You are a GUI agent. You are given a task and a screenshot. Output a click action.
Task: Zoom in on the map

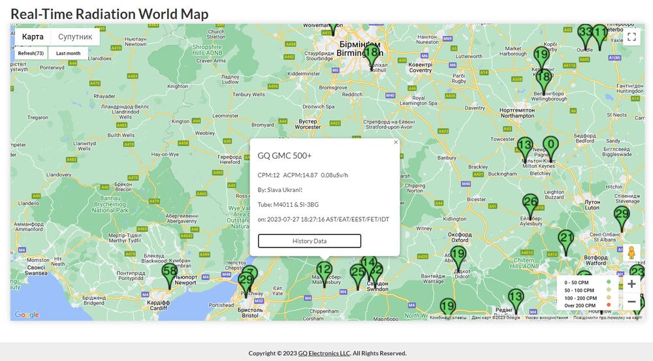pos(631,284)
